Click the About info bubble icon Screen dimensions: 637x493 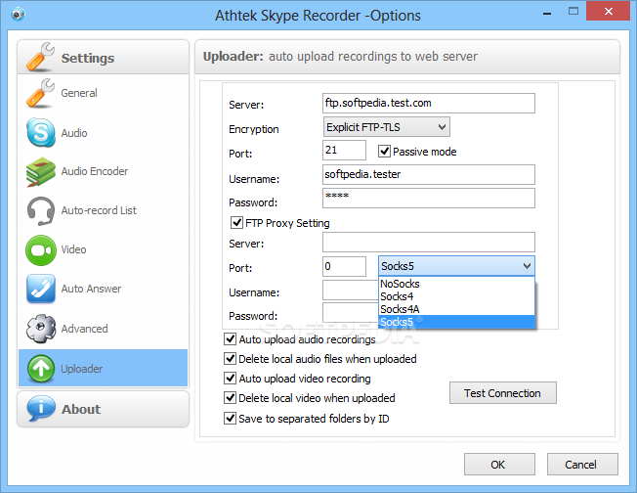point(41,408)
